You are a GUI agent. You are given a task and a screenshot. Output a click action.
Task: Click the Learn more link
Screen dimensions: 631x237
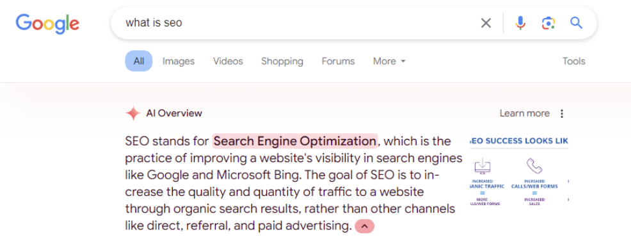(x=524, y=113)
